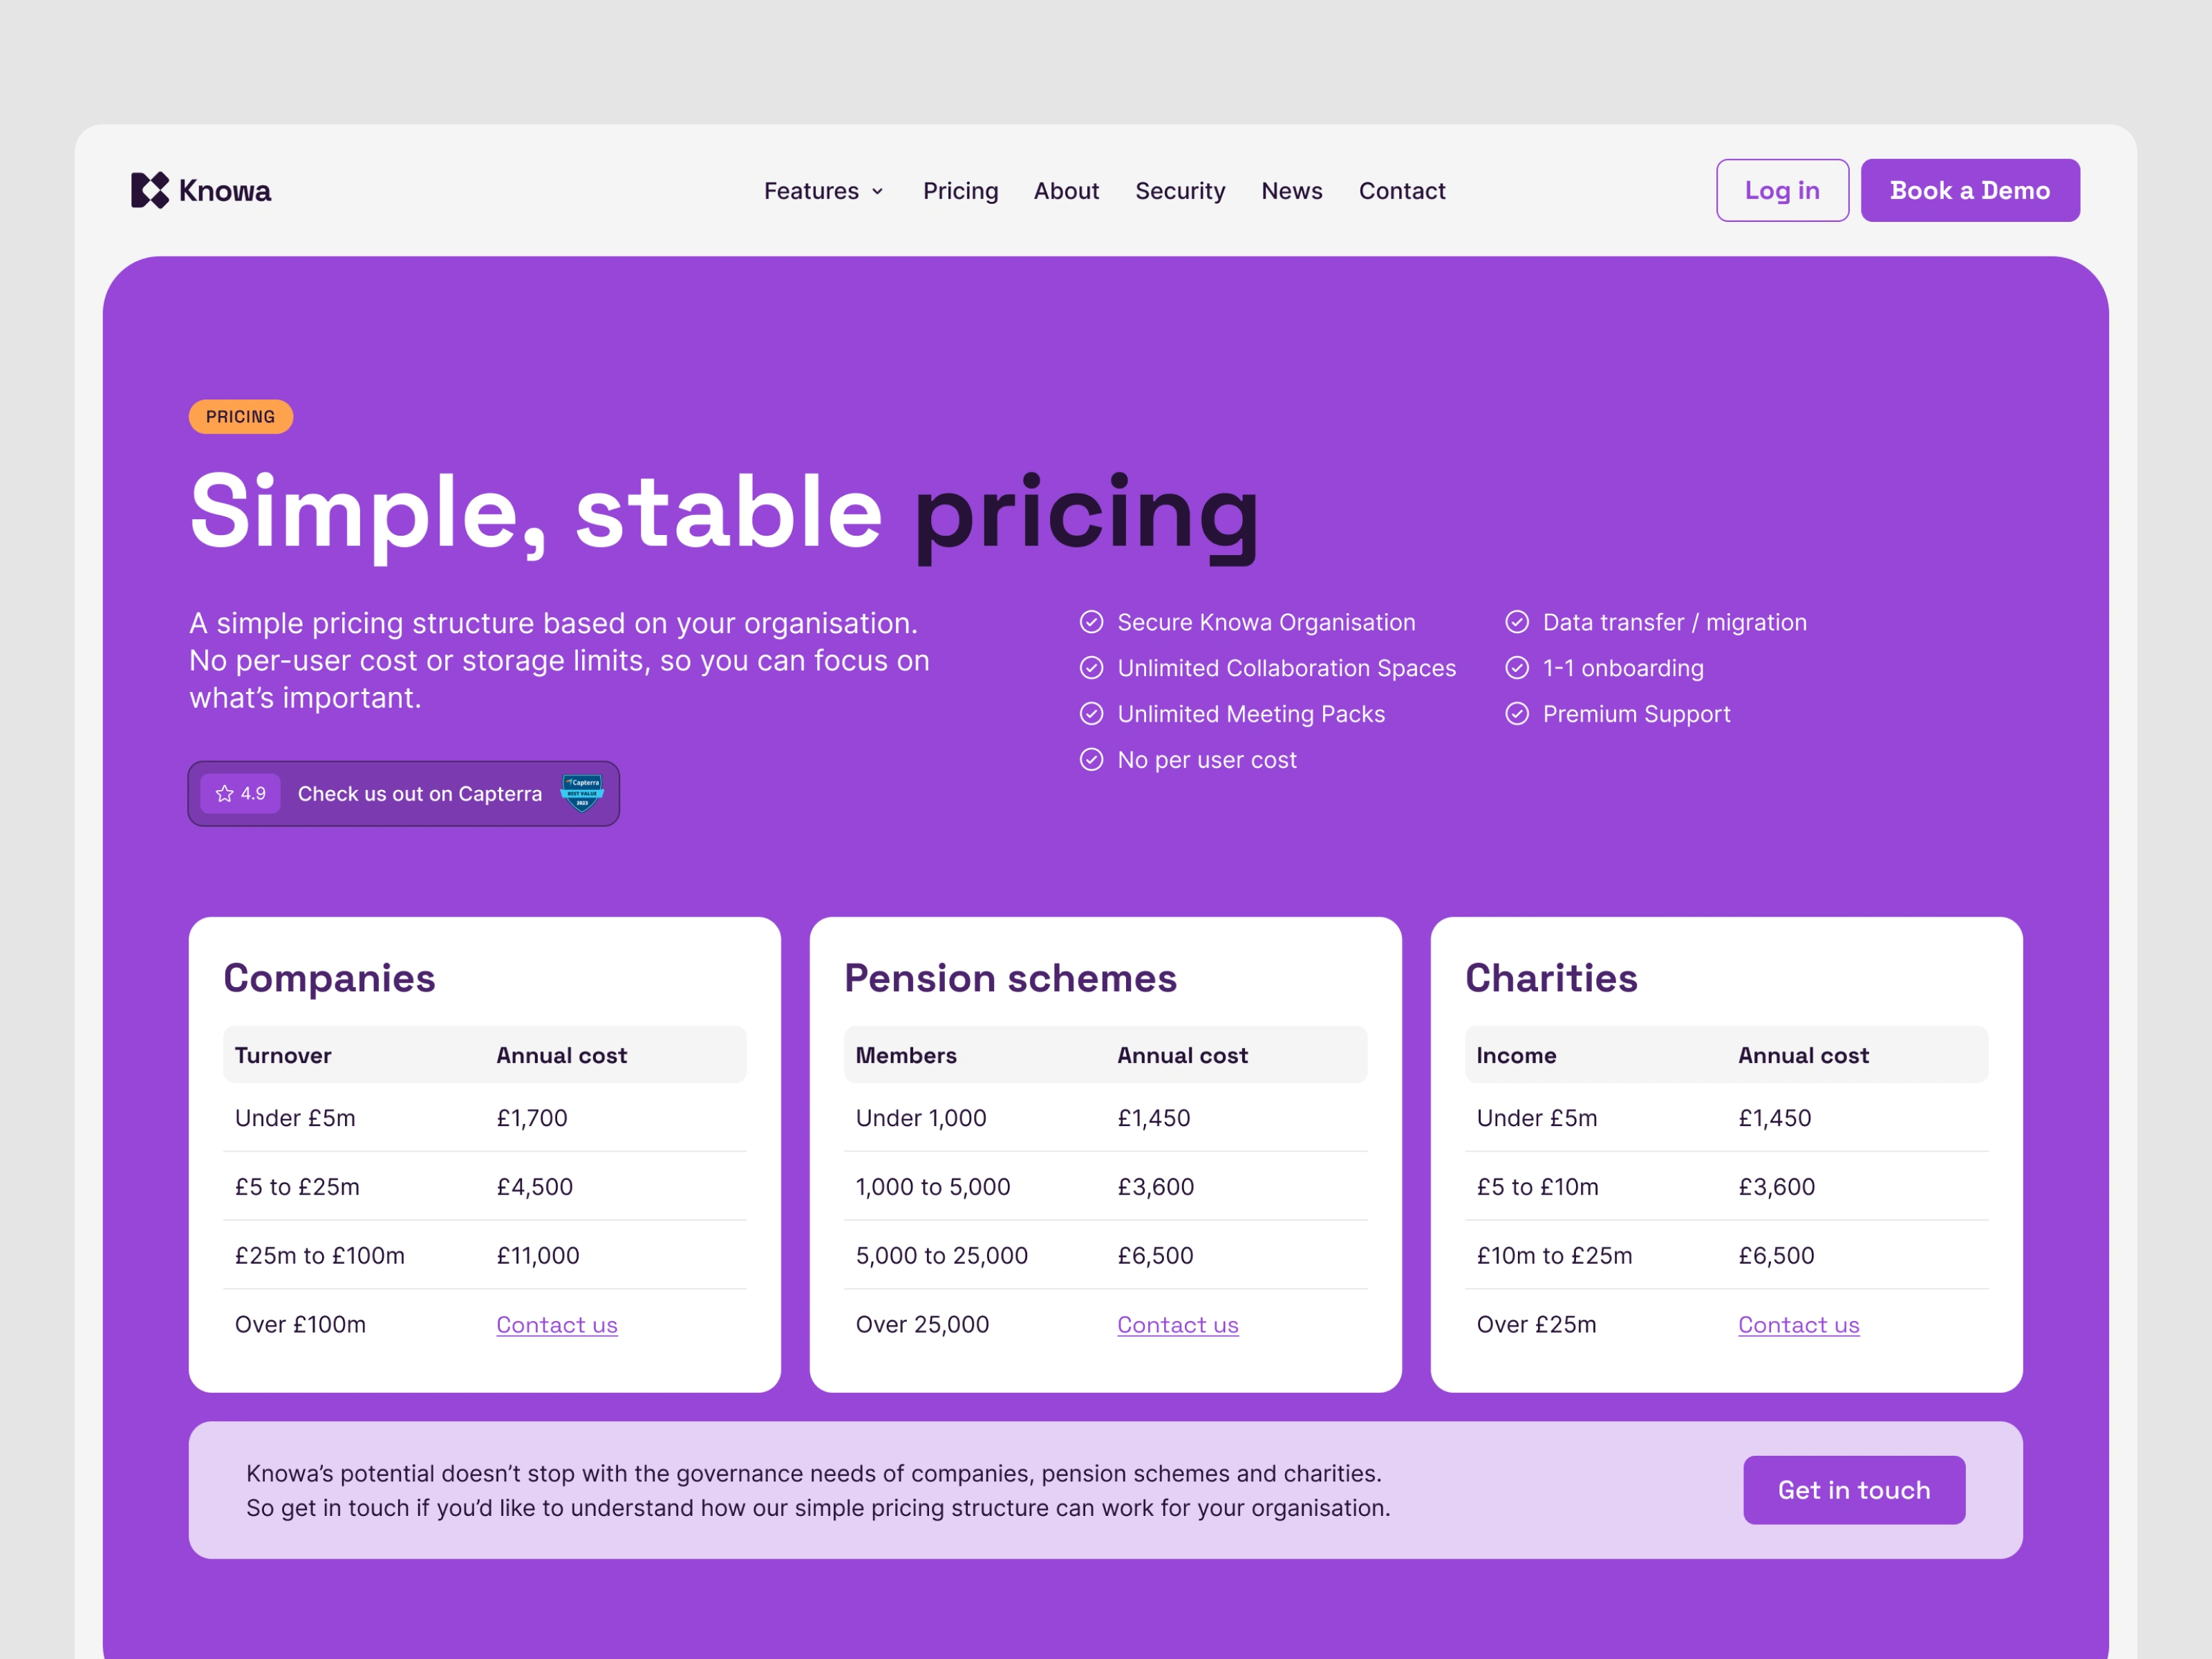Go to the Security page
The height and width of the screenshot is (1659, 2212).
tap(1180, 191)
